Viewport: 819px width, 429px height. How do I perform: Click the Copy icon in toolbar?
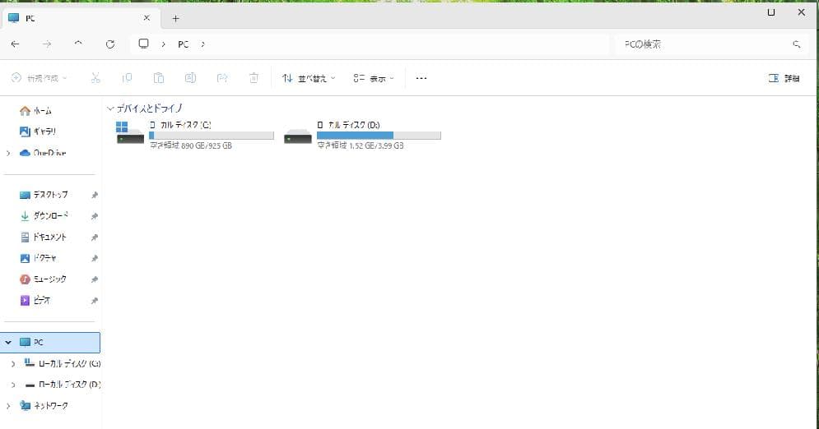[127, 78]
